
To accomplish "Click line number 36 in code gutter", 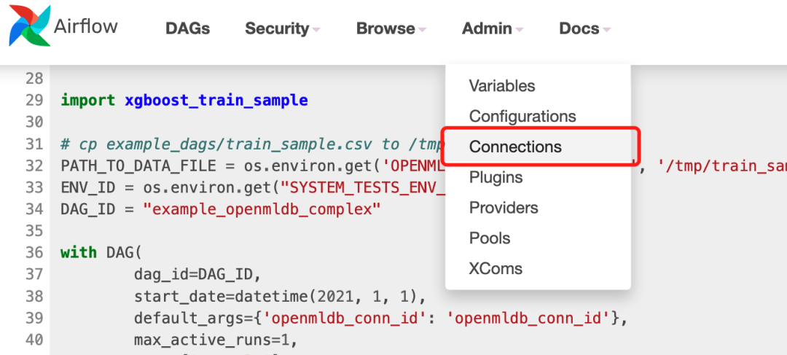I will pos(34,253).
